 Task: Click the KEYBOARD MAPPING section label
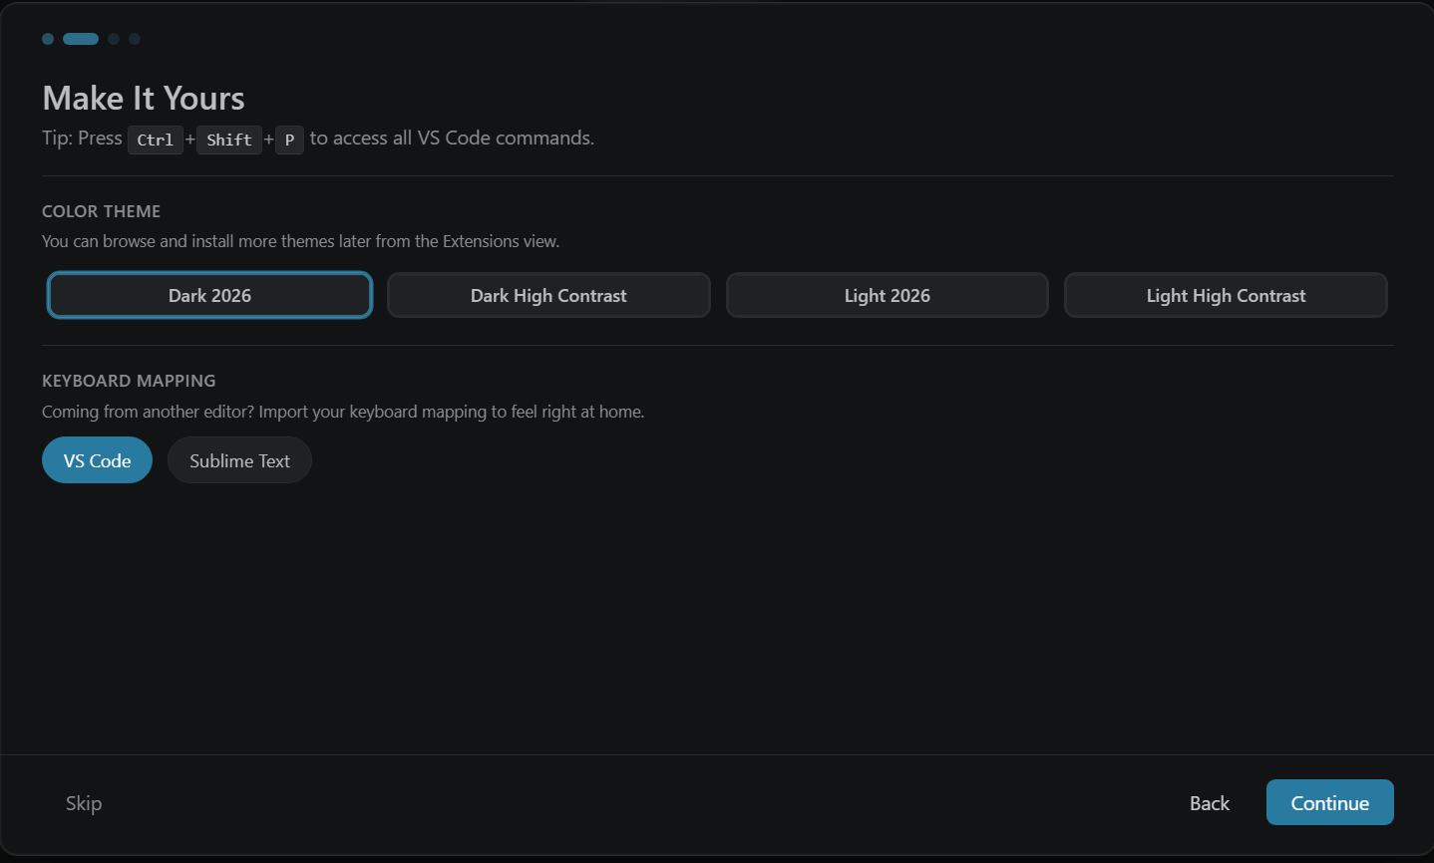point(129,381)
